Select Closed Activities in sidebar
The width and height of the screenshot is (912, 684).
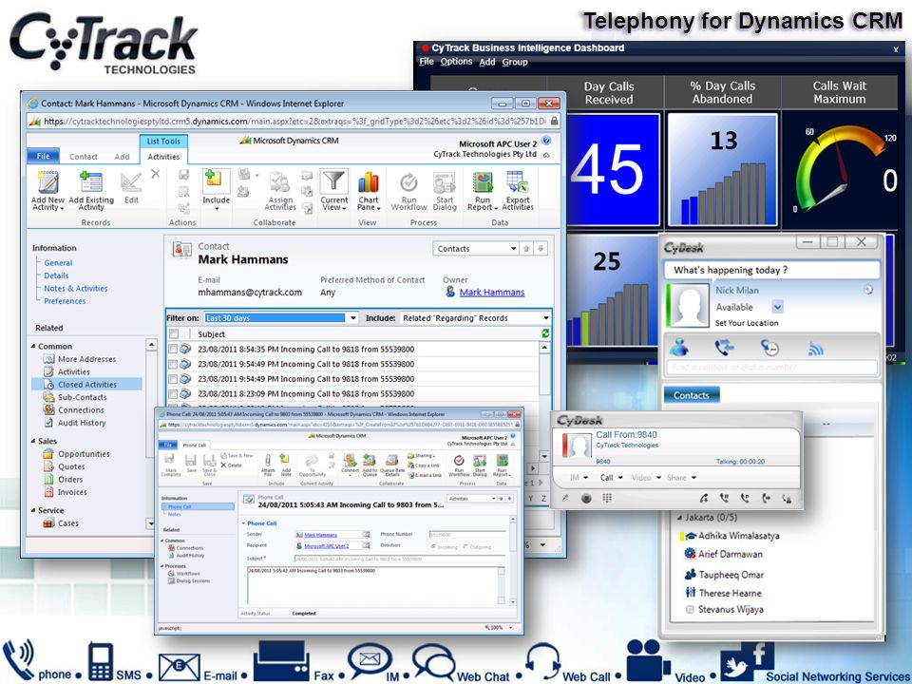(86, 385)
